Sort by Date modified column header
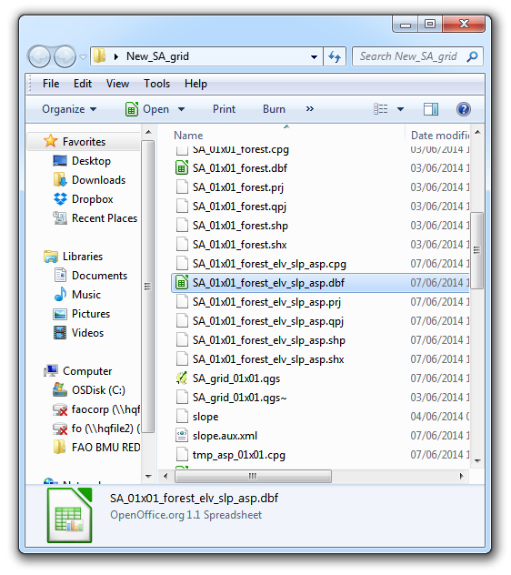The image size is (511, 575). (440, 136)
